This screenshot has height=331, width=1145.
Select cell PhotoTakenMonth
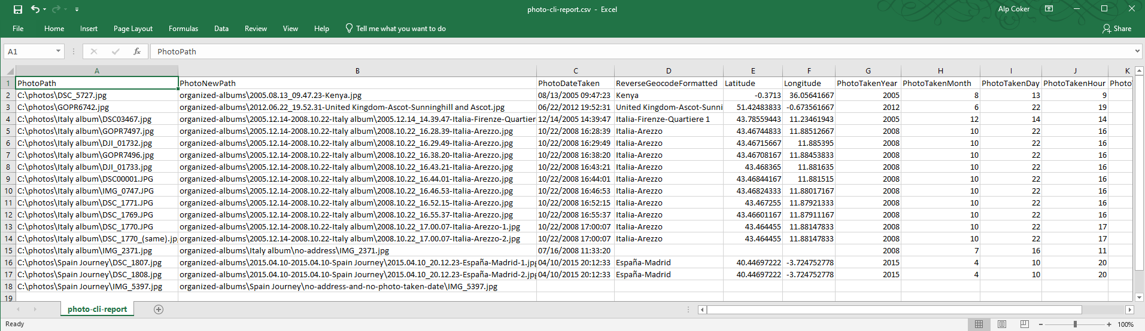click(940, 83)
